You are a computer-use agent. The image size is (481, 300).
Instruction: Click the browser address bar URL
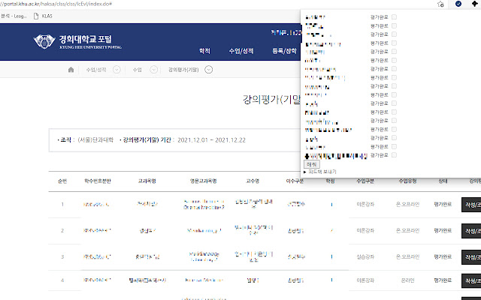pos(56,4)
